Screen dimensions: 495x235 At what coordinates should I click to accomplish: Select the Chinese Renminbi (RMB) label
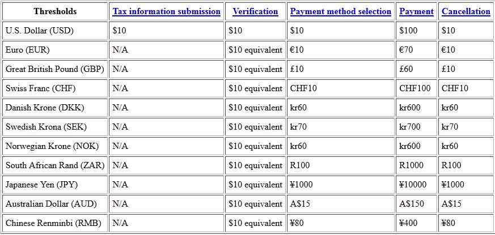click(x=53, y=223)
